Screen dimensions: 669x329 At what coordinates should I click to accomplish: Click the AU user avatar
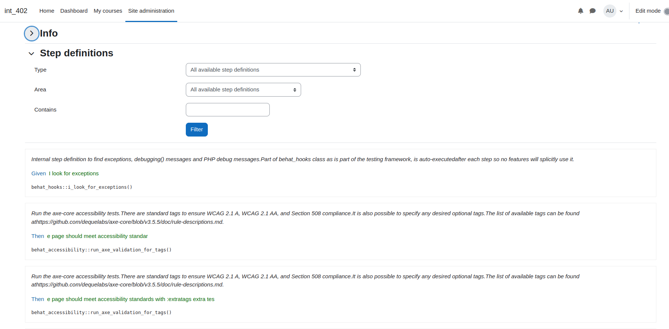[610, 11]
